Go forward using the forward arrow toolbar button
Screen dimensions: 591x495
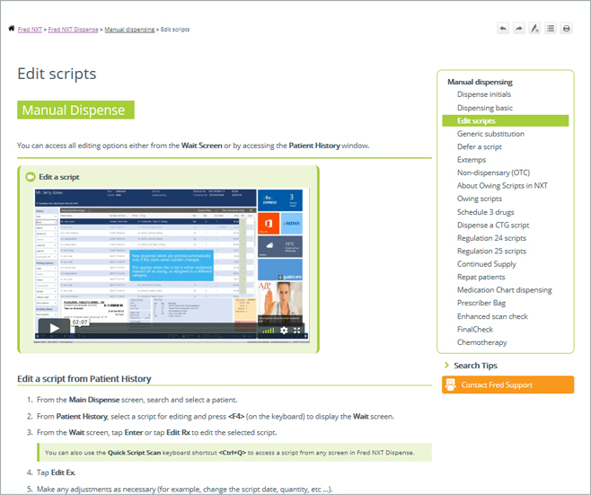coord(518,28)
